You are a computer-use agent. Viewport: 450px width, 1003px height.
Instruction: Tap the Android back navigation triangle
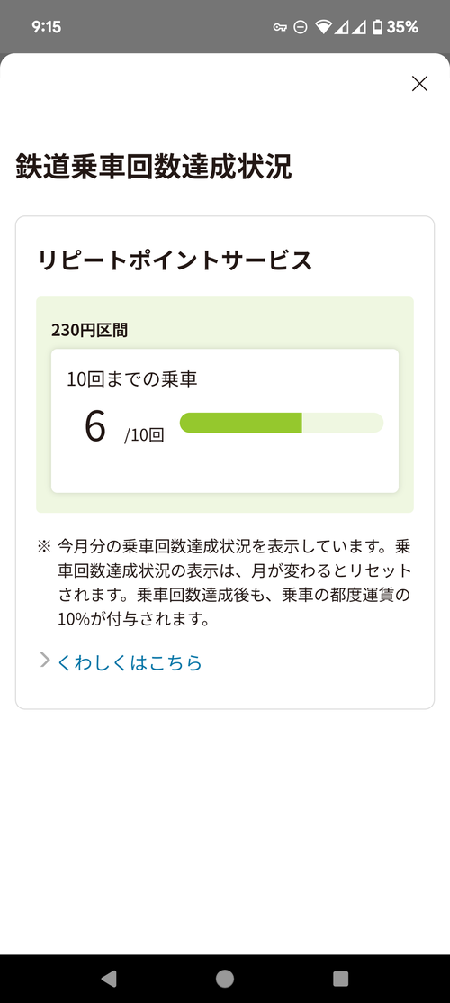pos(109,978)
